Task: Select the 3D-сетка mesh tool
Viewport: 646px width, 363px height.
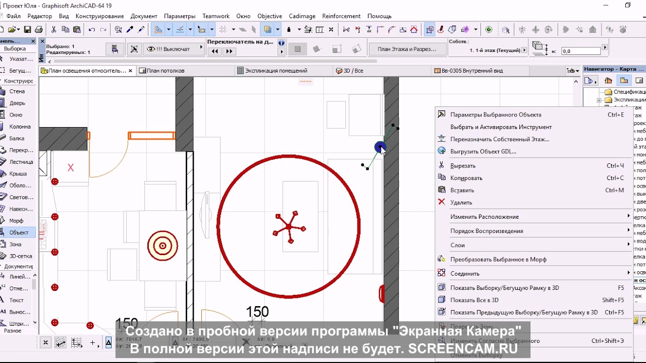Action: 18,256
